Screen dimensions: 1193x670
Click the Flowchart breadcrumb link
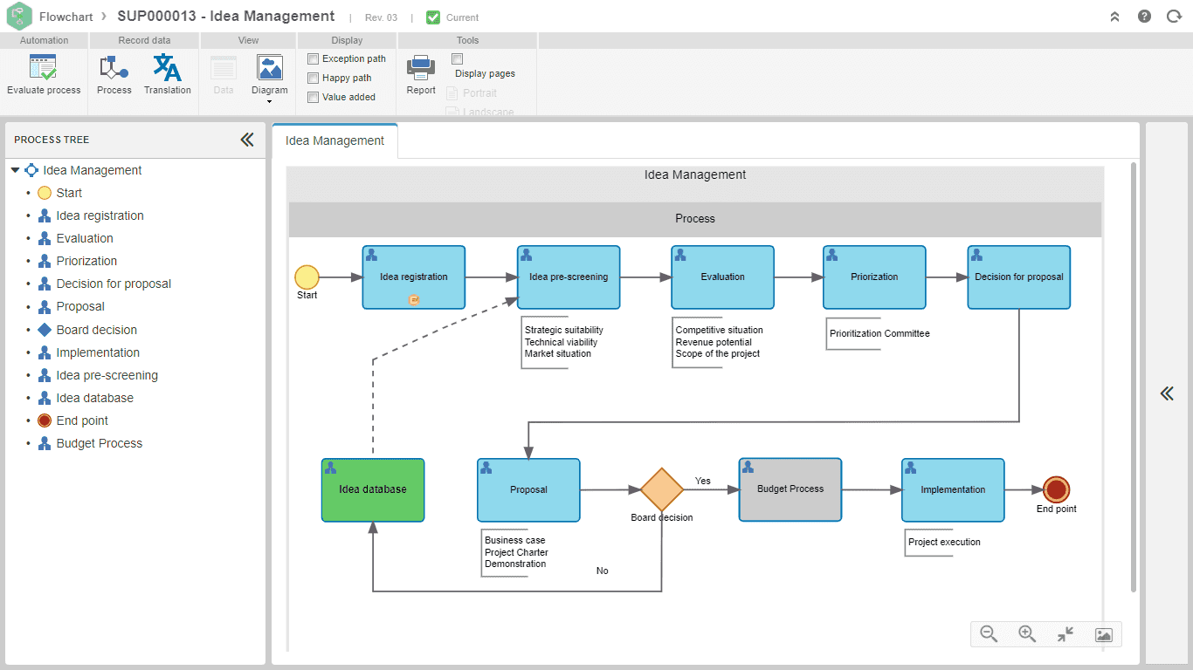pyautogui.click(x=67, y=17)
